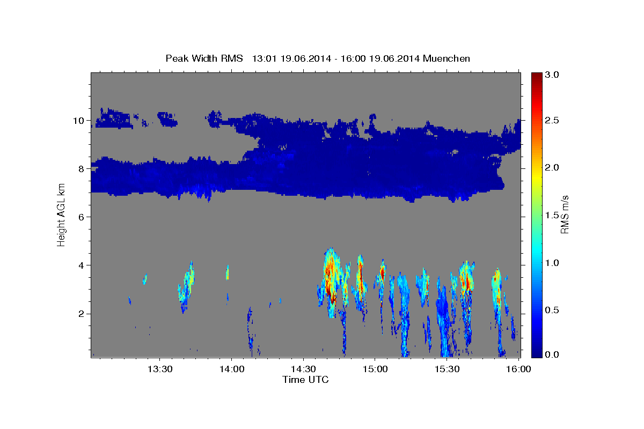Screen dimensions: 644x429
Task: Click the colorbar value 2.5
Action: coord(552,121)
